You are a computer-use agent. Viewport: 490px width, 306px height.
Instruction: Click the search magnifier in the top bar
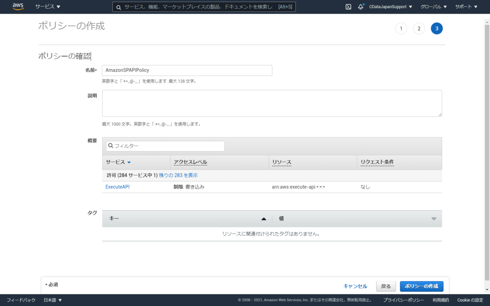pos(118,7)
